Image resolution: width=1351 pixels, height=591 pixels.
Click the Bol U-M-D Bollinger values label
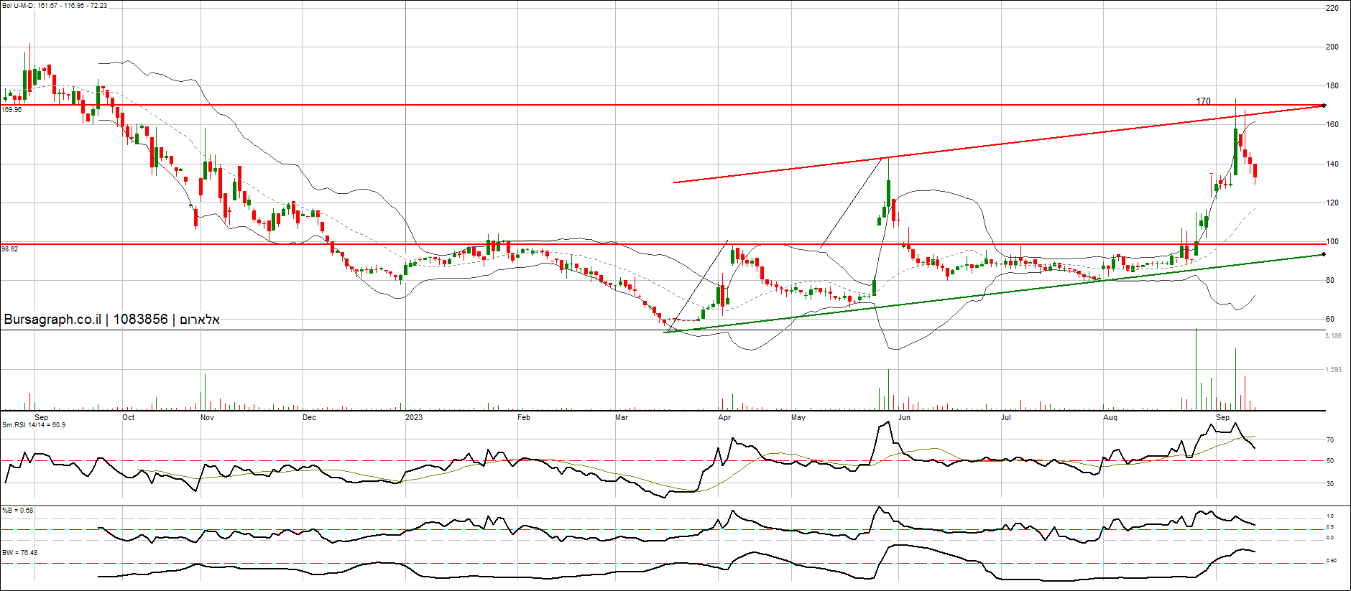[x=55, y=6]
